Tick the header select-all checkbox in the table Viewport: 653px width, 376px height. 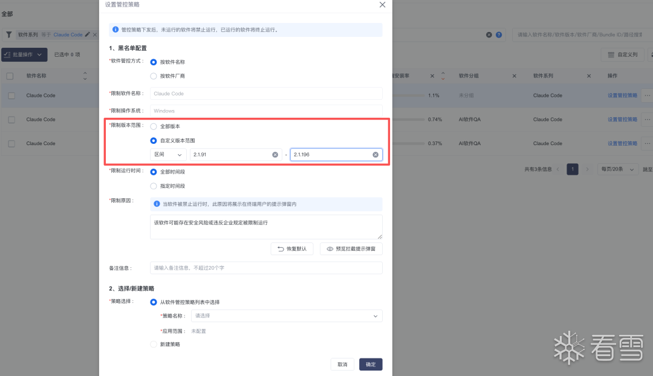pos(10,76)
